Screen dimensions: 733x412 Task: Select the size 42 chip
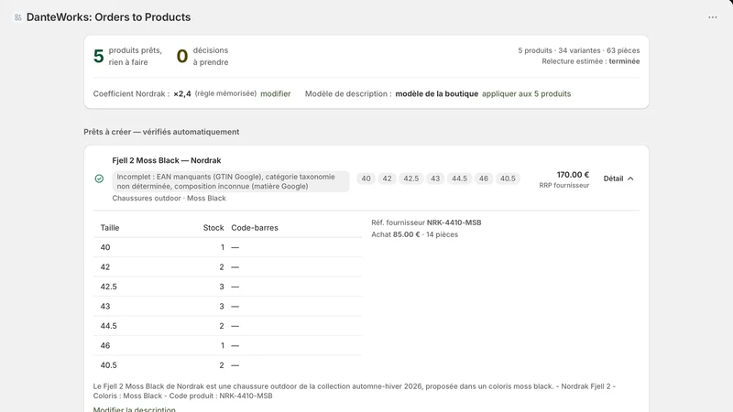click(387, 179)
